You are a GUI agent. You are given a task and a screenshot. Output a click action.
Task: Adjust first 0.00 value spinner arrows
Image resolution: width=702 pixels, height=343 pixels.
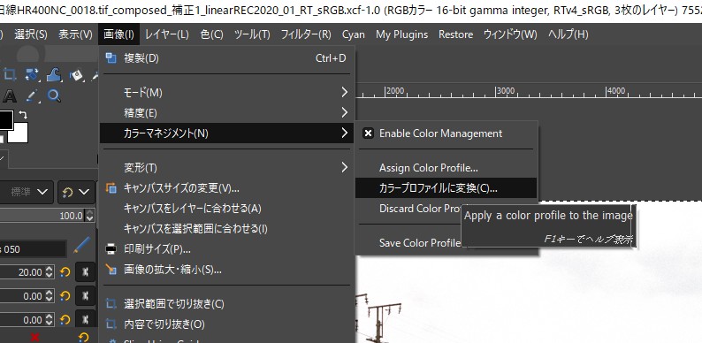pos(50,296)
